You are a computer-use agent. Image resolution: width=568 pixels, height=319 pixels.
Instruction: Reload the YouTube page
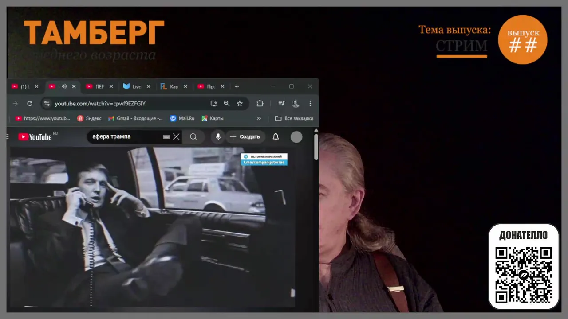pos(30,103)
